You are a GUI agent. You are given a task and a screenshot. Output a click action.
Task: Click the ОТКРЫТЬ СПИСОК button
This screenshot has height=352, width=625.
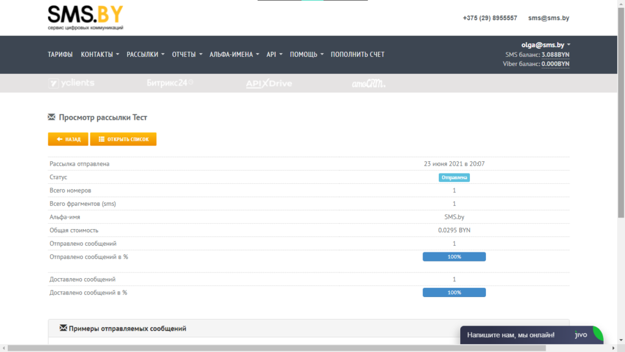point(123,139)
